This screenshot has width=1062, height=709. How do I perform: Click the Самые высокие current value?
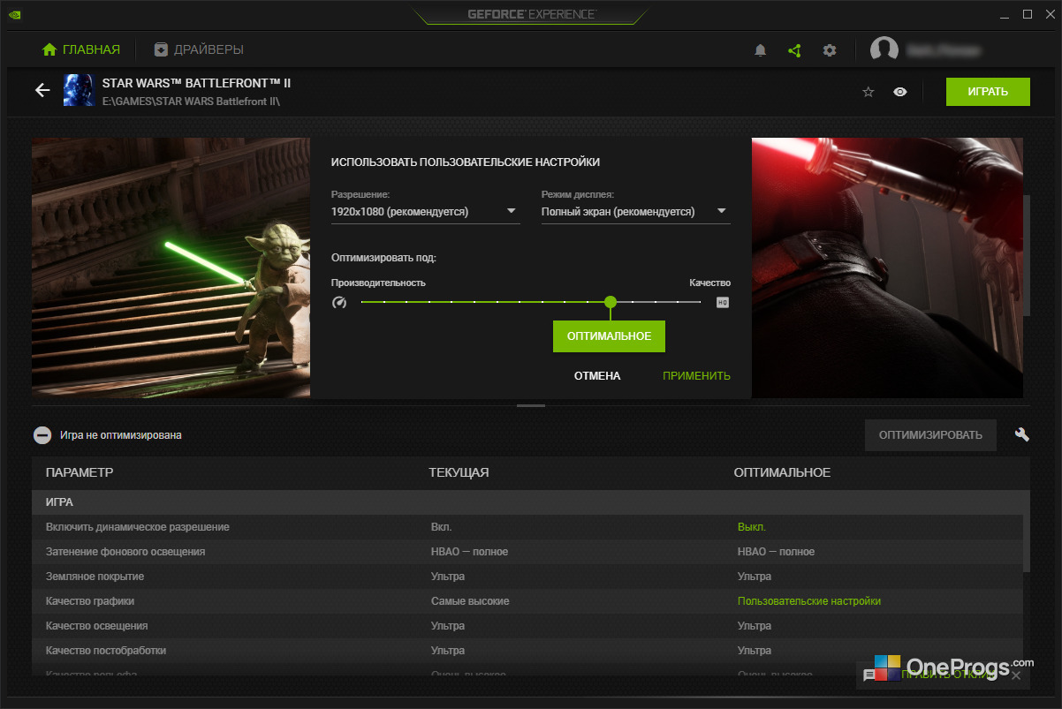[x=470, y=601]
